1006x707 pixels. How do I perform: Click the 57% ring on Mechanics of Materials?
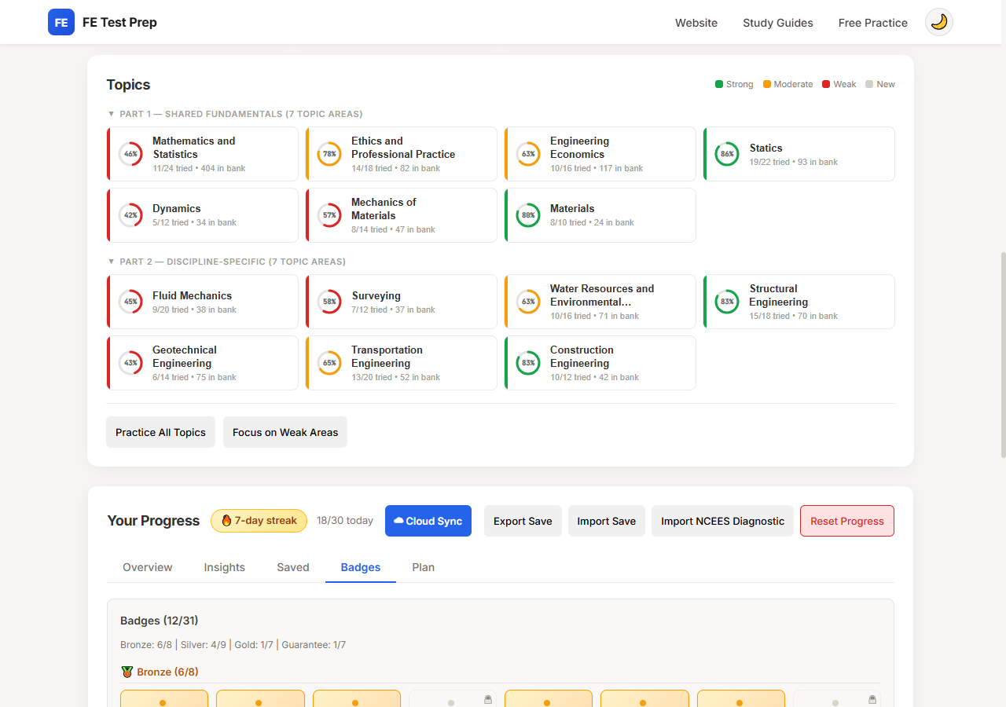[x=329, y=215]
